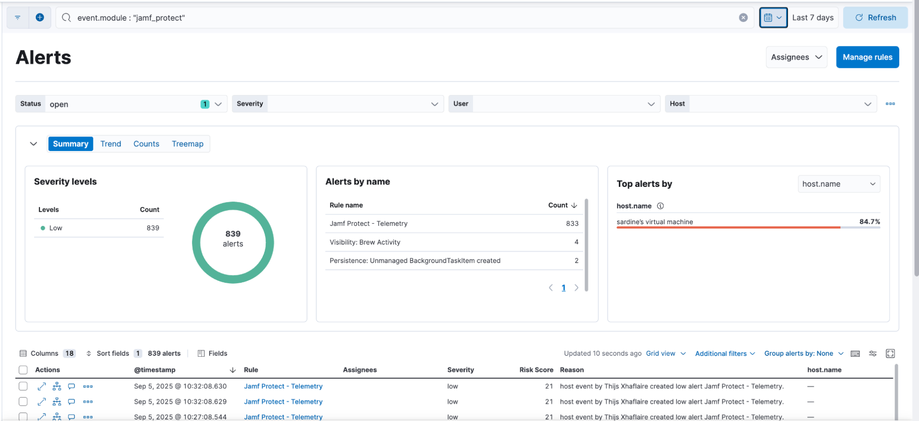This screenshot has height=421, width=919.
Task: Check the second alert row checkbox
Action: pos(23,402)
